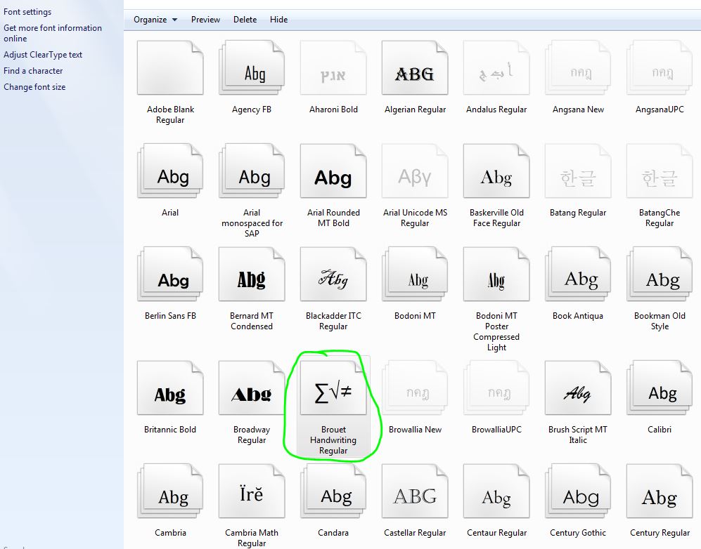Select the Cambria Math Regular font icon

pos(252,496)
